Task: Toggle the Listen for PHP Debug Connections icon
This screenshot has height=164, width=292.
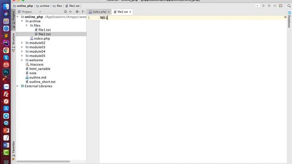Action: (281, 6)
